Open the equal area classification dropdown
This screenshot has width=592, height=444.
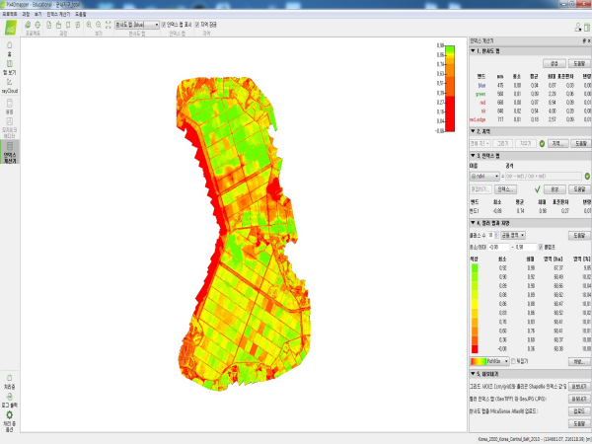[x=513, y=235]
